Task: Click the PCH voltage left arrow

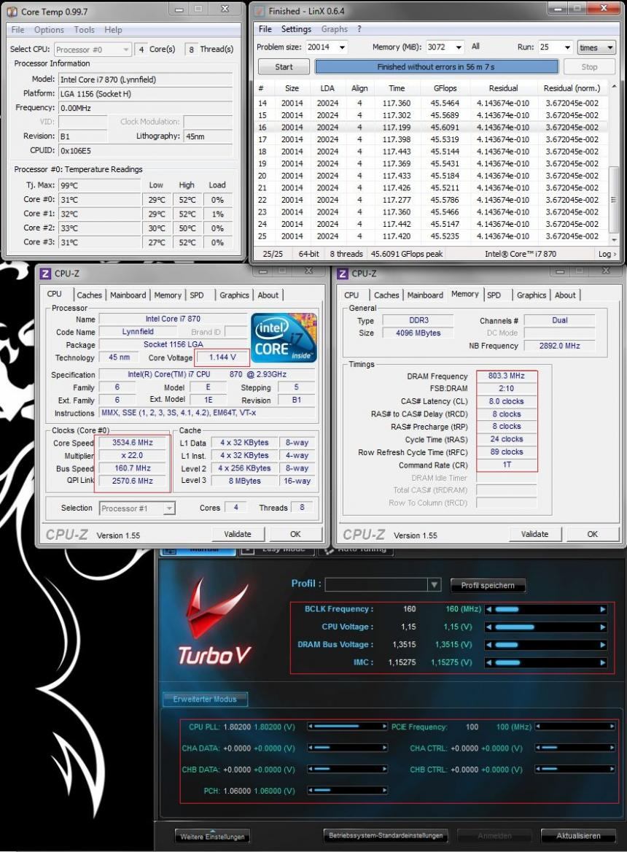Action: [310, 790]
